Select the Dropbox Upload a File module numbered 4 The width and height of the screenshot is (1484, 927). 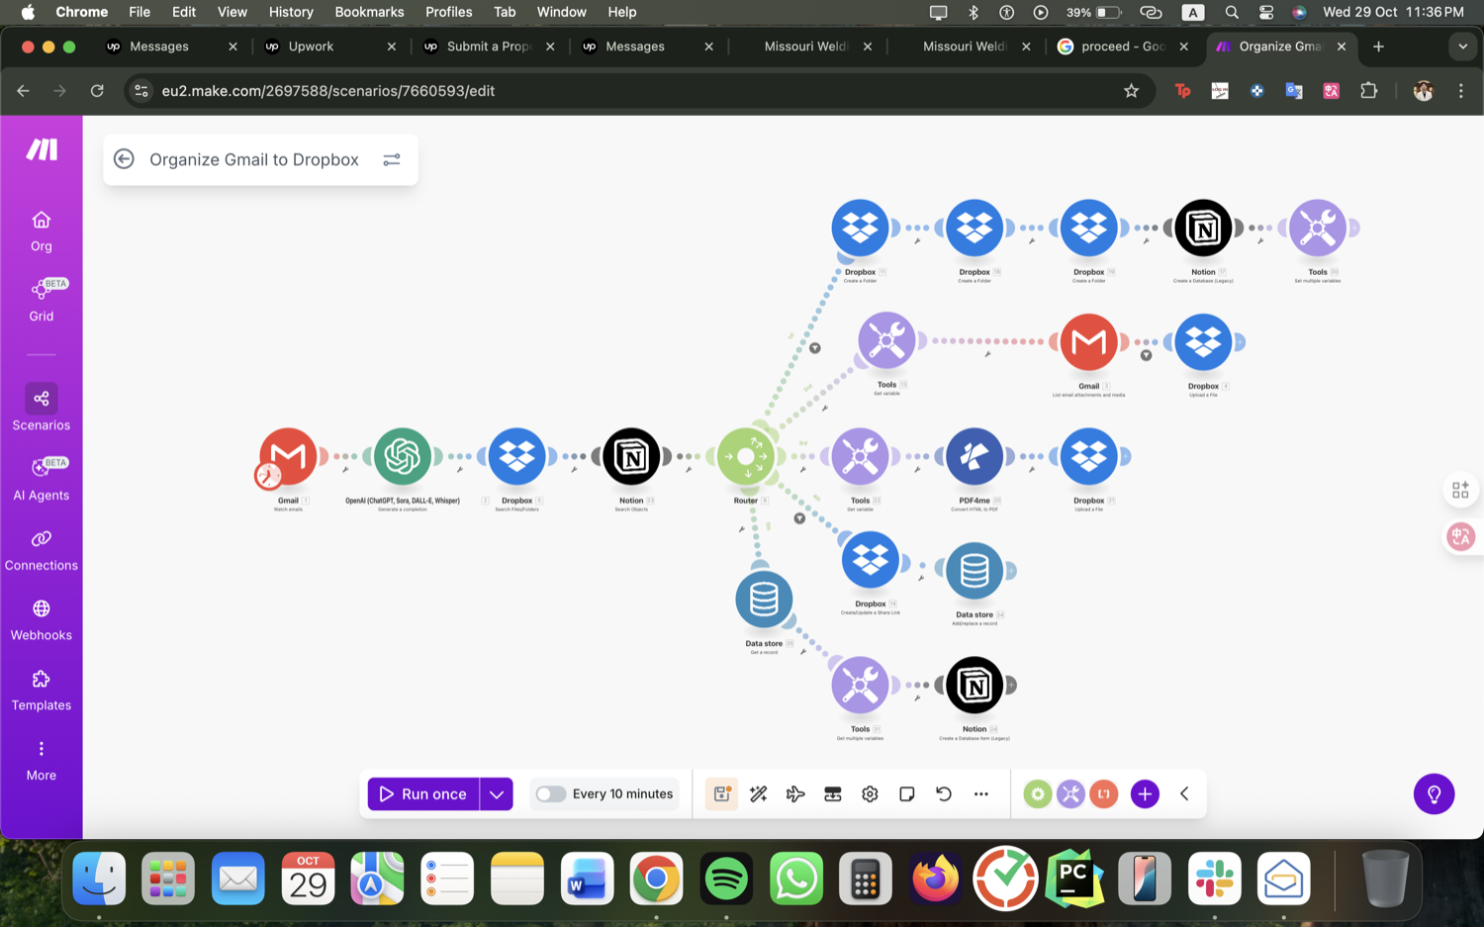coord(1203,341)
